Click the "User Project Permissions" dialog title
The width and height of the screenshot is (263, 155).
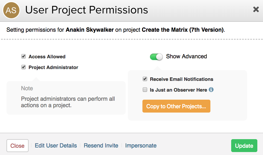87,10
